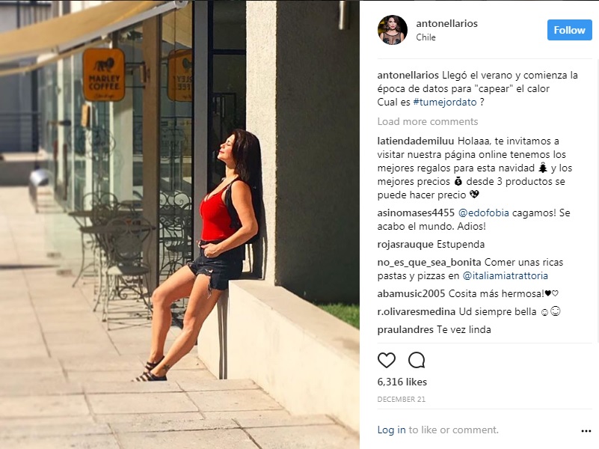Open the three-dots more options menu

586,431
